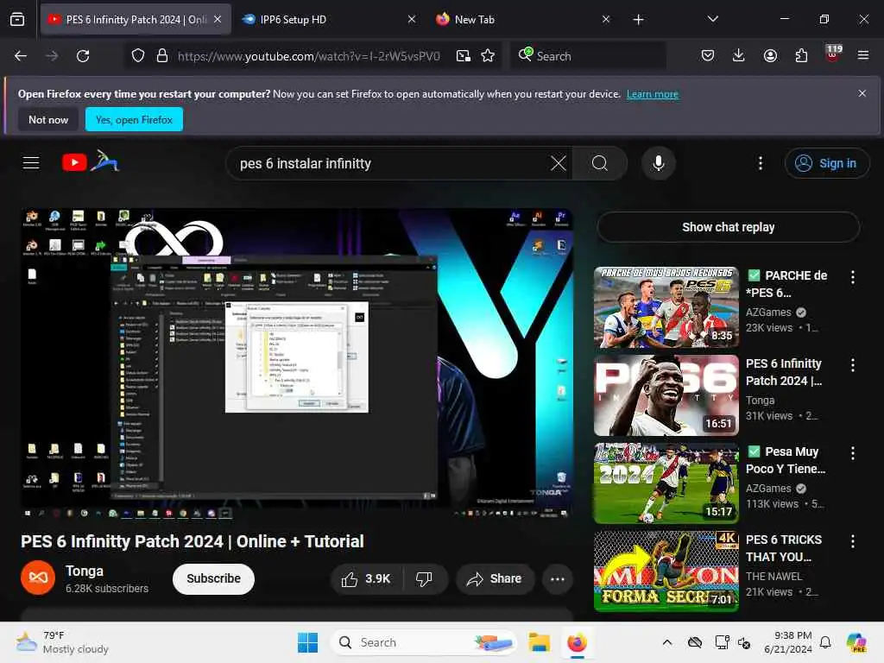Open Firefox View tab manager icon
The width and height of the screenshot is (884, 663).
pyautogui.click(x=17, y=19)
